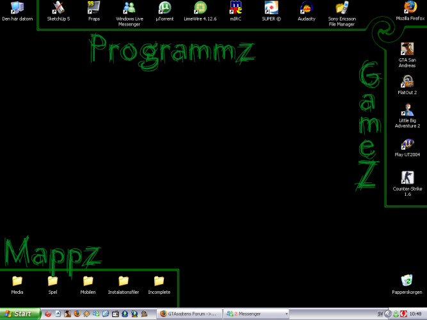Open the Papperskorgen recycle bin
This screenshot has width=427, height=320.
click(x=406, y=281)
